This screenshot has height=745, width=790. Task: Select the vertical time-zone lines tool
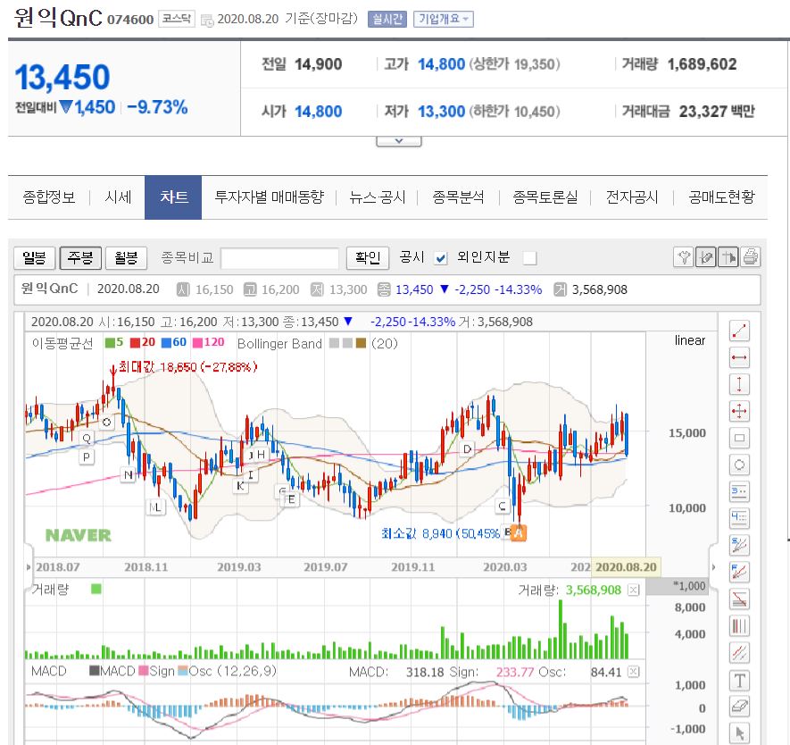739,625
